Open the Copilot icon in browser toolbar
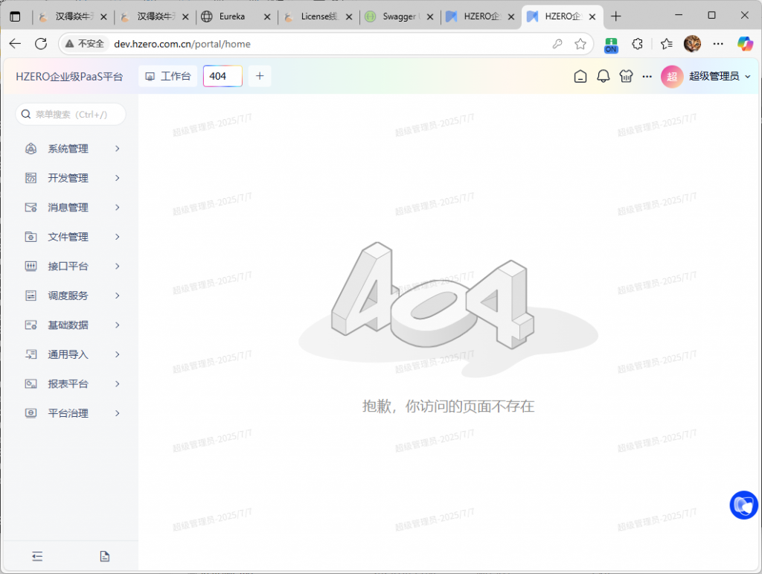Viewport: 762px width, 574px height. point(745,44)
